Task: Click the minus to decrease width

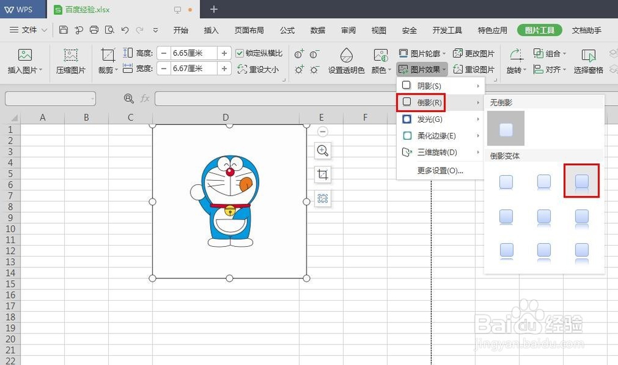Action: [164, 69]
